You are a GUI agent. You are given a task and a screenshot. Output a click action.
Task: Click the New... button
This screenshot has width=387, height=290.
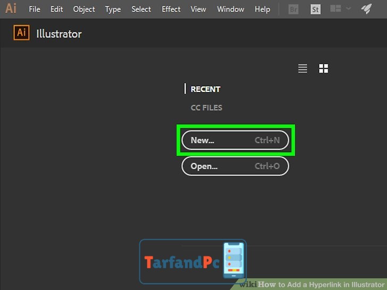(x=235, y=140)
